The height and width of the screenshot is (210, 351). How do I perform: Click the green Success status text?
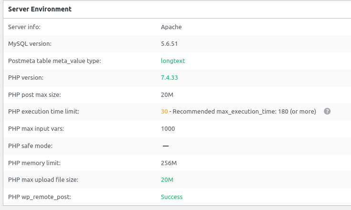click(172, 197)
